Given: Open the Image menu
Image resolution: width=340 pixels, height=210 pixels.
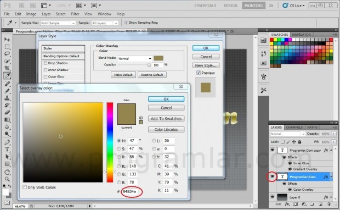Looking at the screenshot, I should 31,14.
